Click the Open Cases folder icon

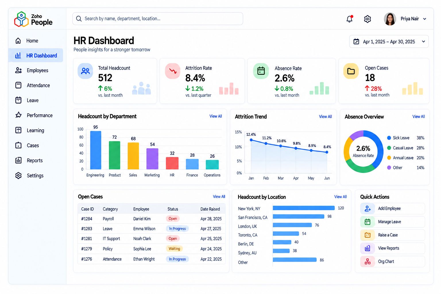tap(351, 71)
